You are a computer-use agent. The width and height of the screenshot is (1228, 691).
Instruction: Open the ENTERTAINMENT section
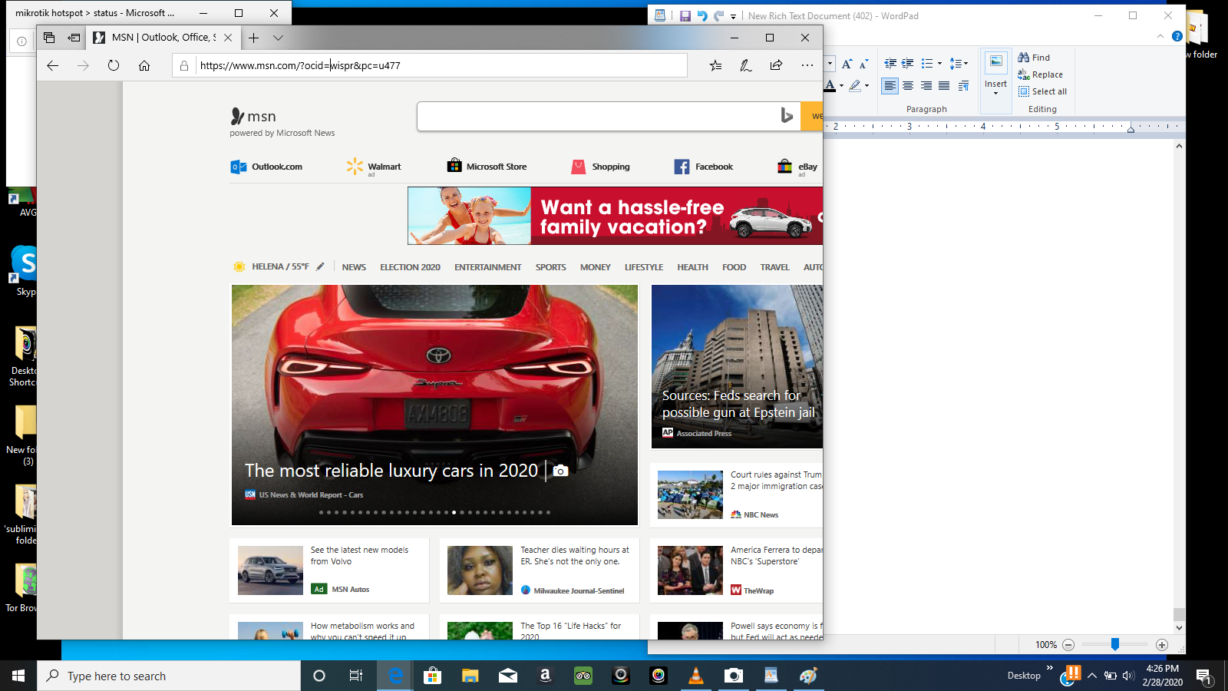pos(487,267)
